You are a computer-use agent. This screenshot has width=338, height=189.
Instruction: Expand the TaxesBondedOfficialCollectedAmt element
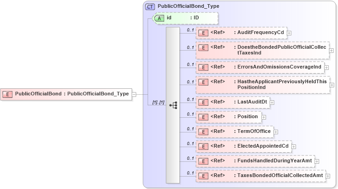(x=328, y=176)
